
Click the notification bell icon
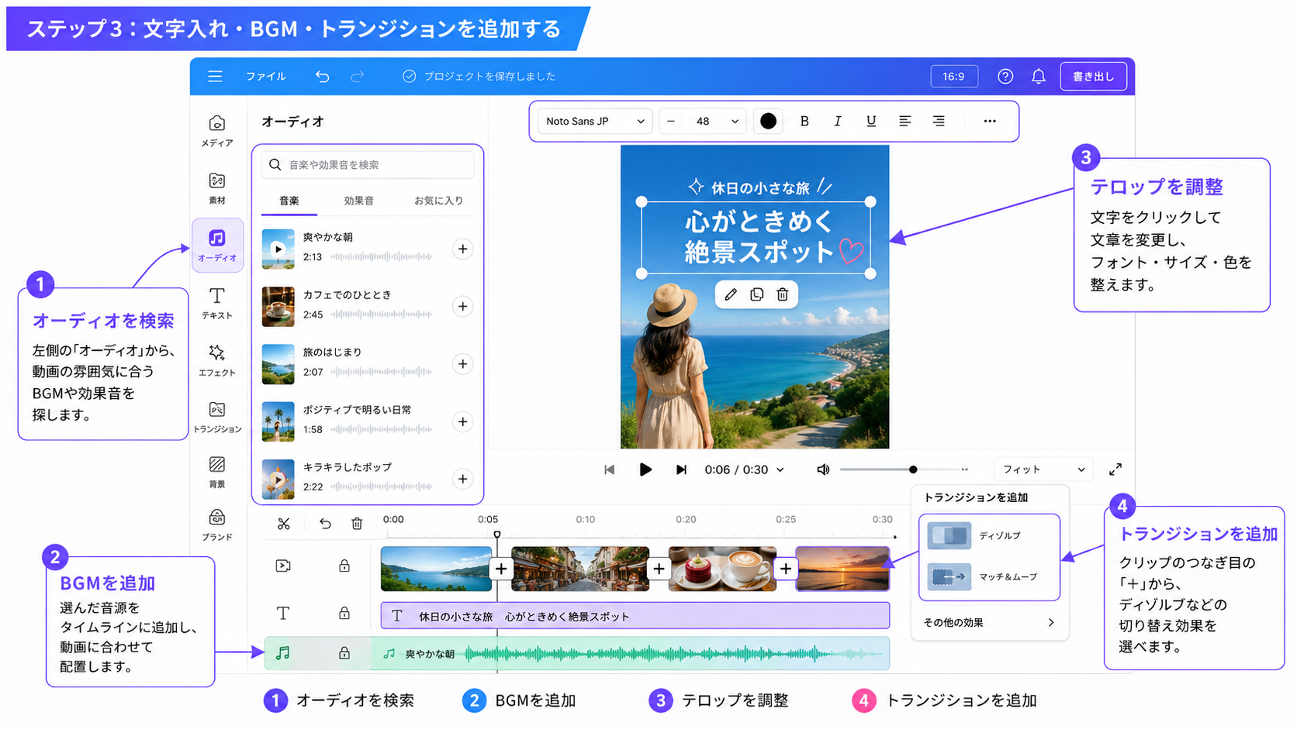(x=1039, y=76)
